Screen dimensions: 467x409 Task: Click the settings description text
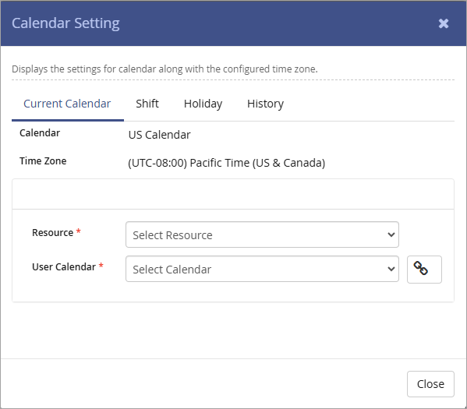(165, 69)
